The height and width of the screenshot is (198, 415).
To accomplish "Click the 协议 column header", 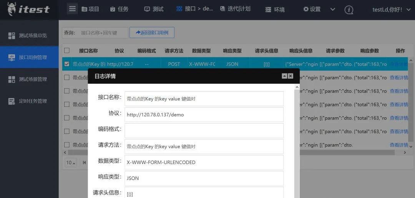I will (x=119, y=51).
